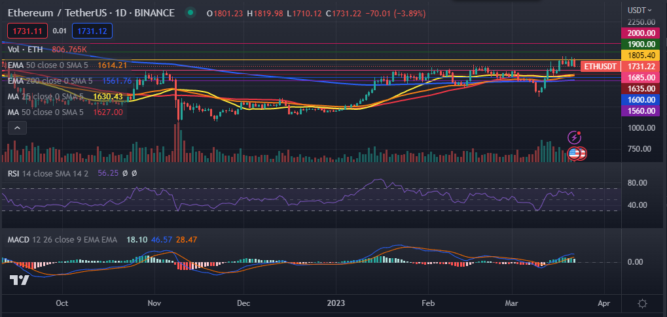Viewport: 667px width, 317px height.
Task: Click the lightning bolt event icon
Action: coord(575,137)
